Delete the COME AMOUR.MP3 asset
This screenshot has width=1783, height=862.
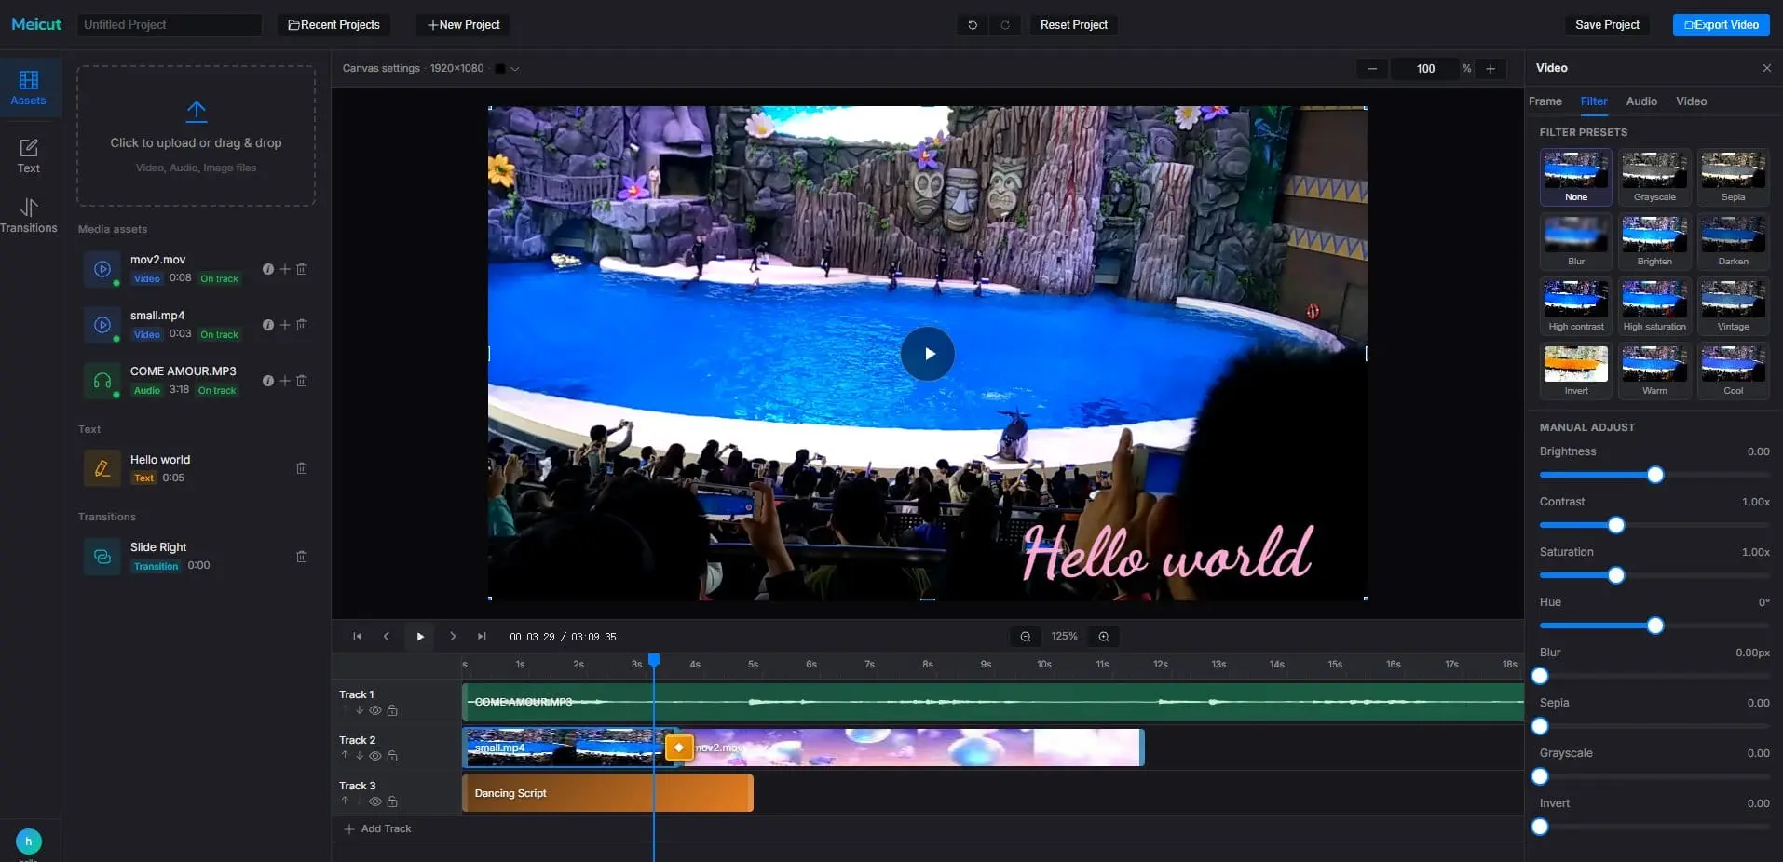pyautogui.click(x=302, y=381)
